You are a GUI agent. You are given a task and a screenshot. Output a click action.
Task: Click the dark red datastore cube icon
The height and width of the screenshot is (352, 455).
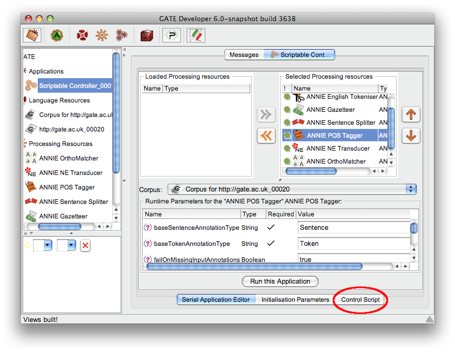(147, 35)
